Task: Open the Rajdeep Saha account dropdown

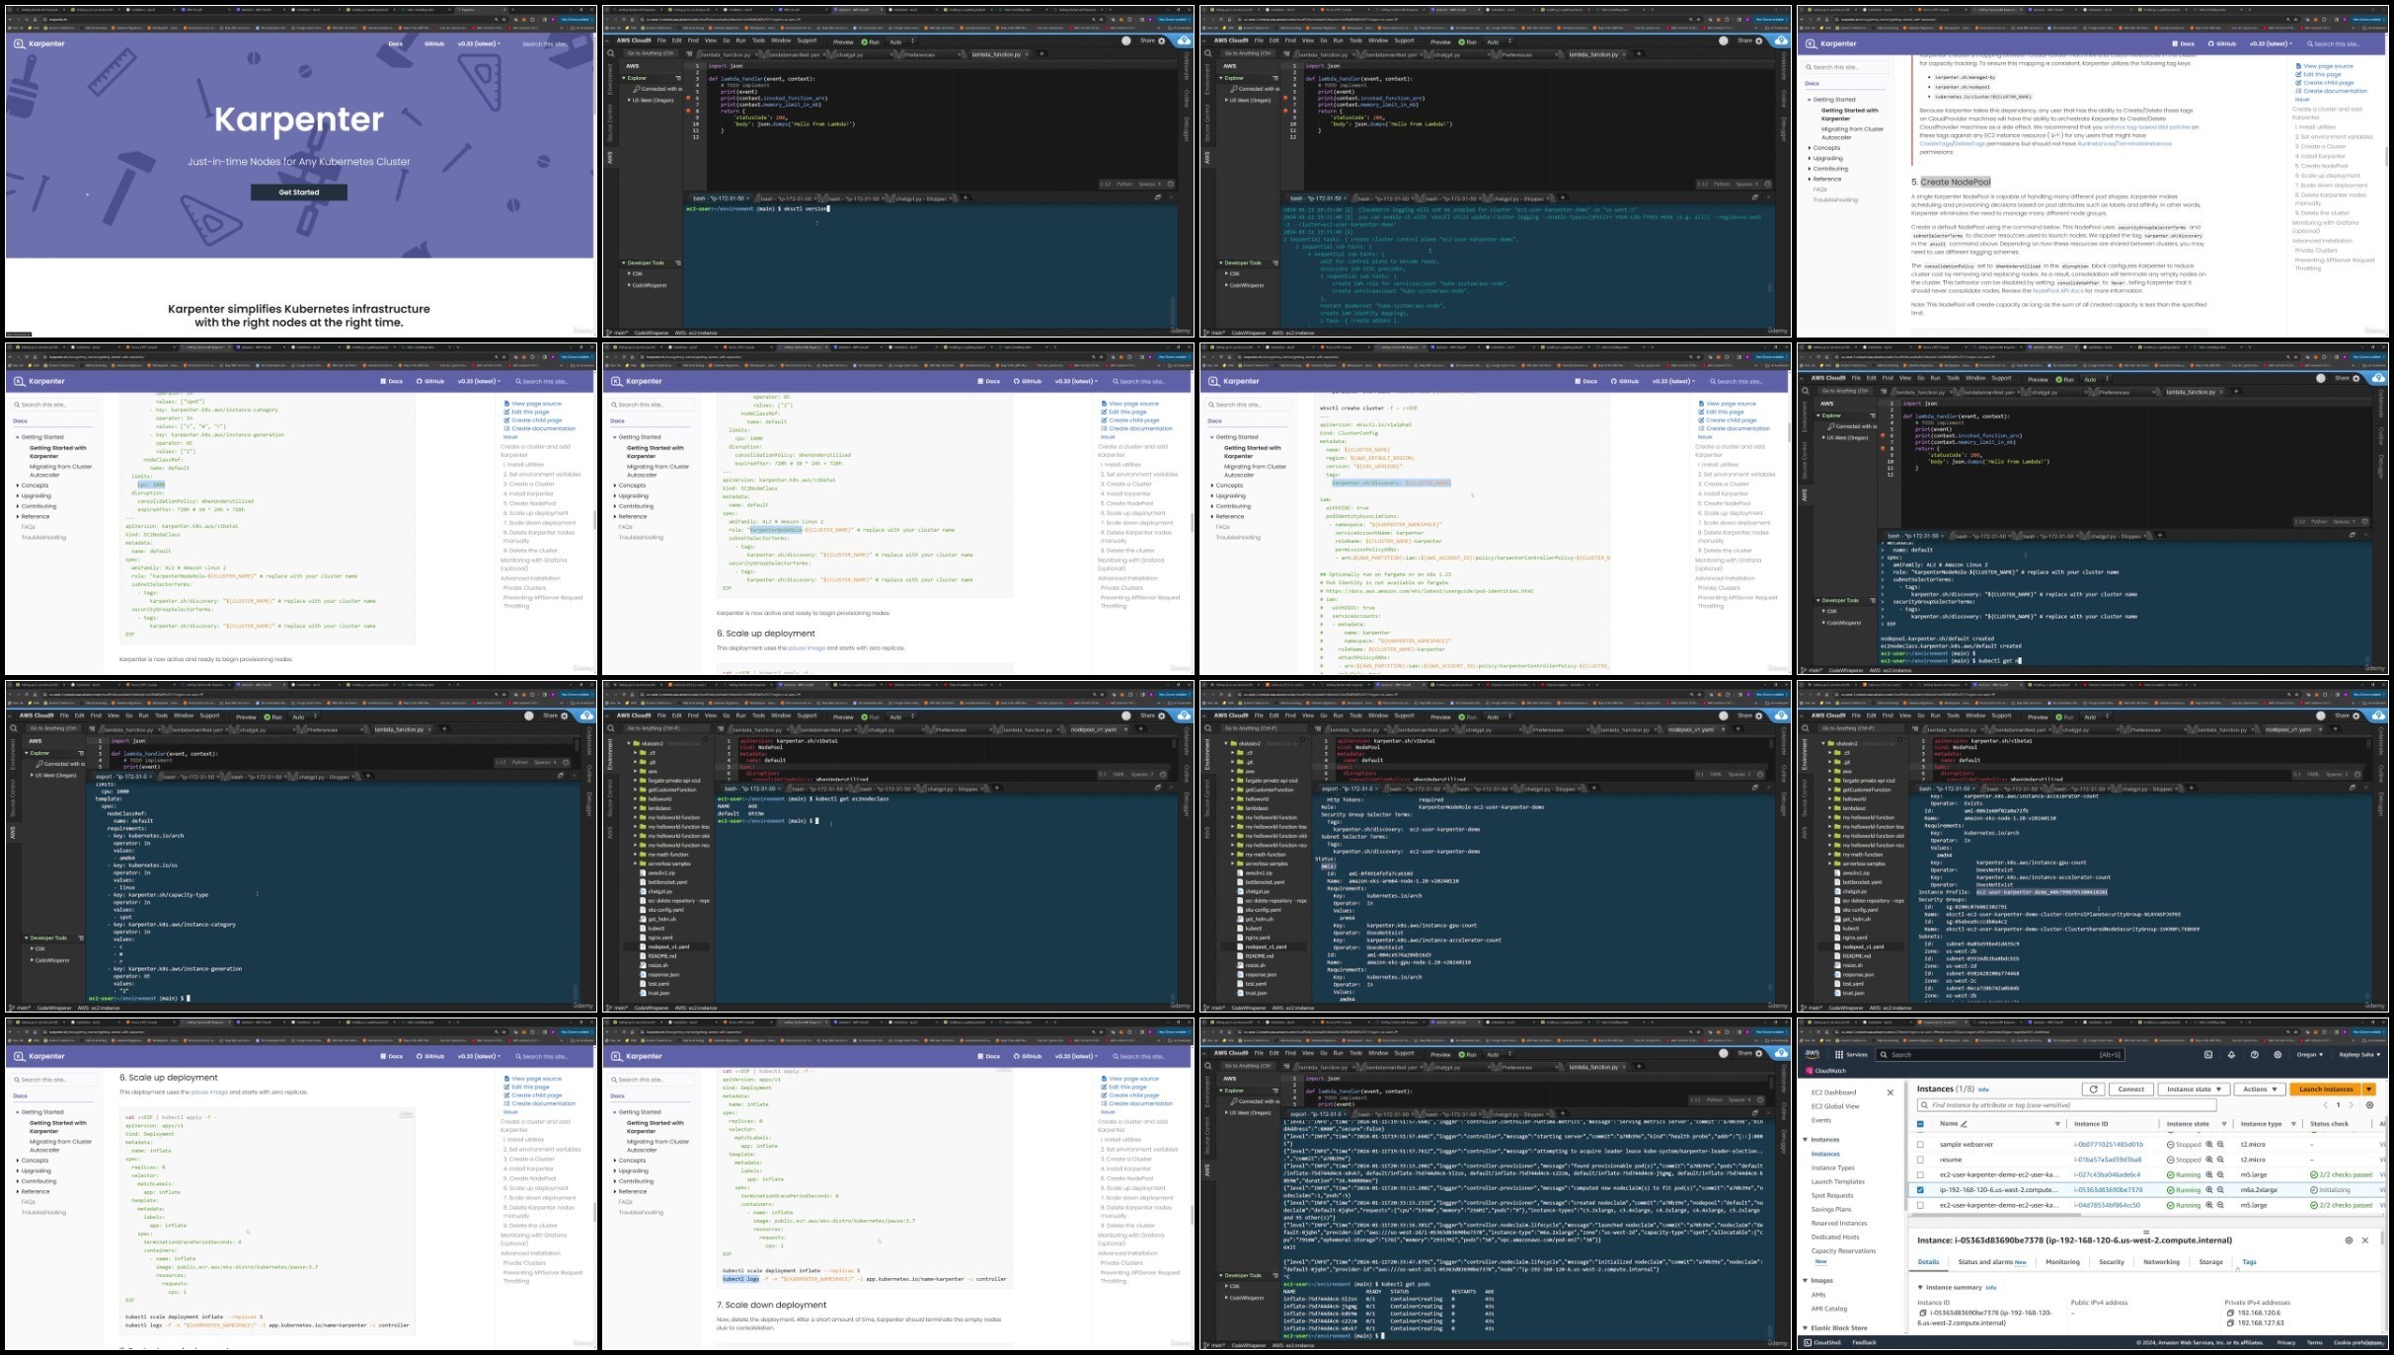Action: click(2360, 1054)
